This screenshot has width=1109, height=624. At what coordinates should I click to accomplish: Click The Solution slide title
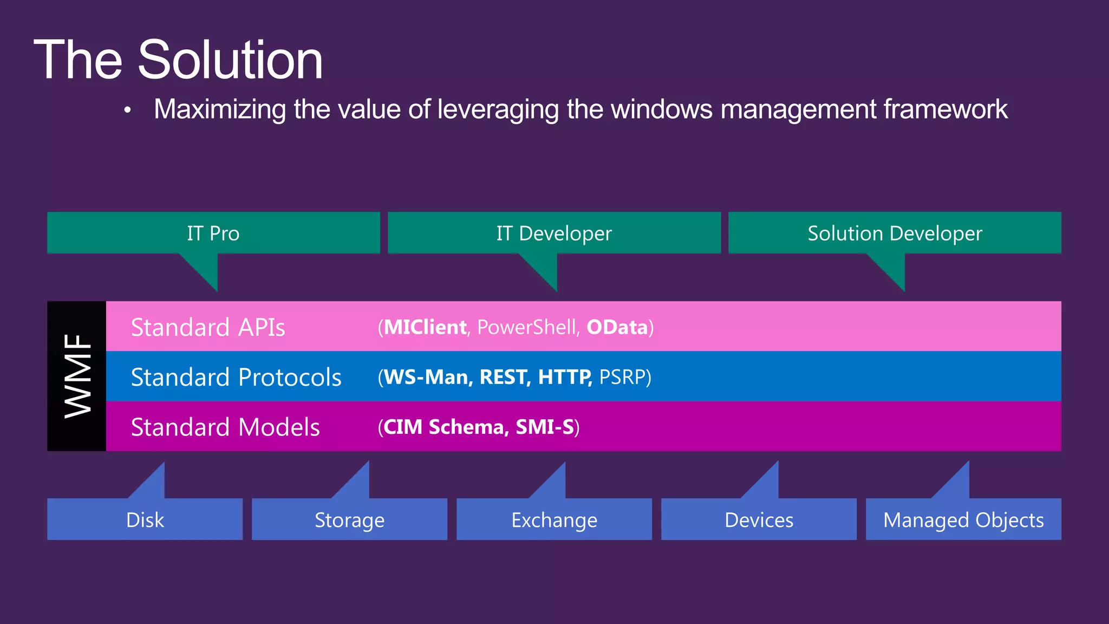tap(178, 60)
